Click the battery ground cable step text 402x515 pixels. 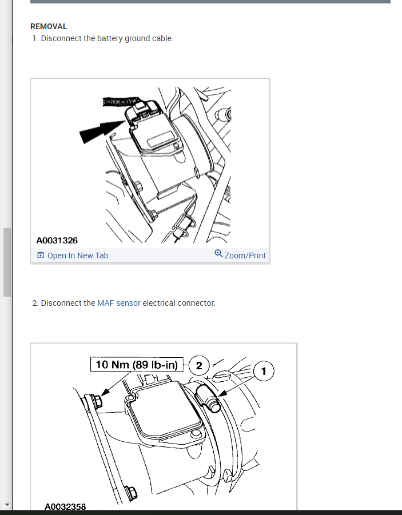coord(103,38)
